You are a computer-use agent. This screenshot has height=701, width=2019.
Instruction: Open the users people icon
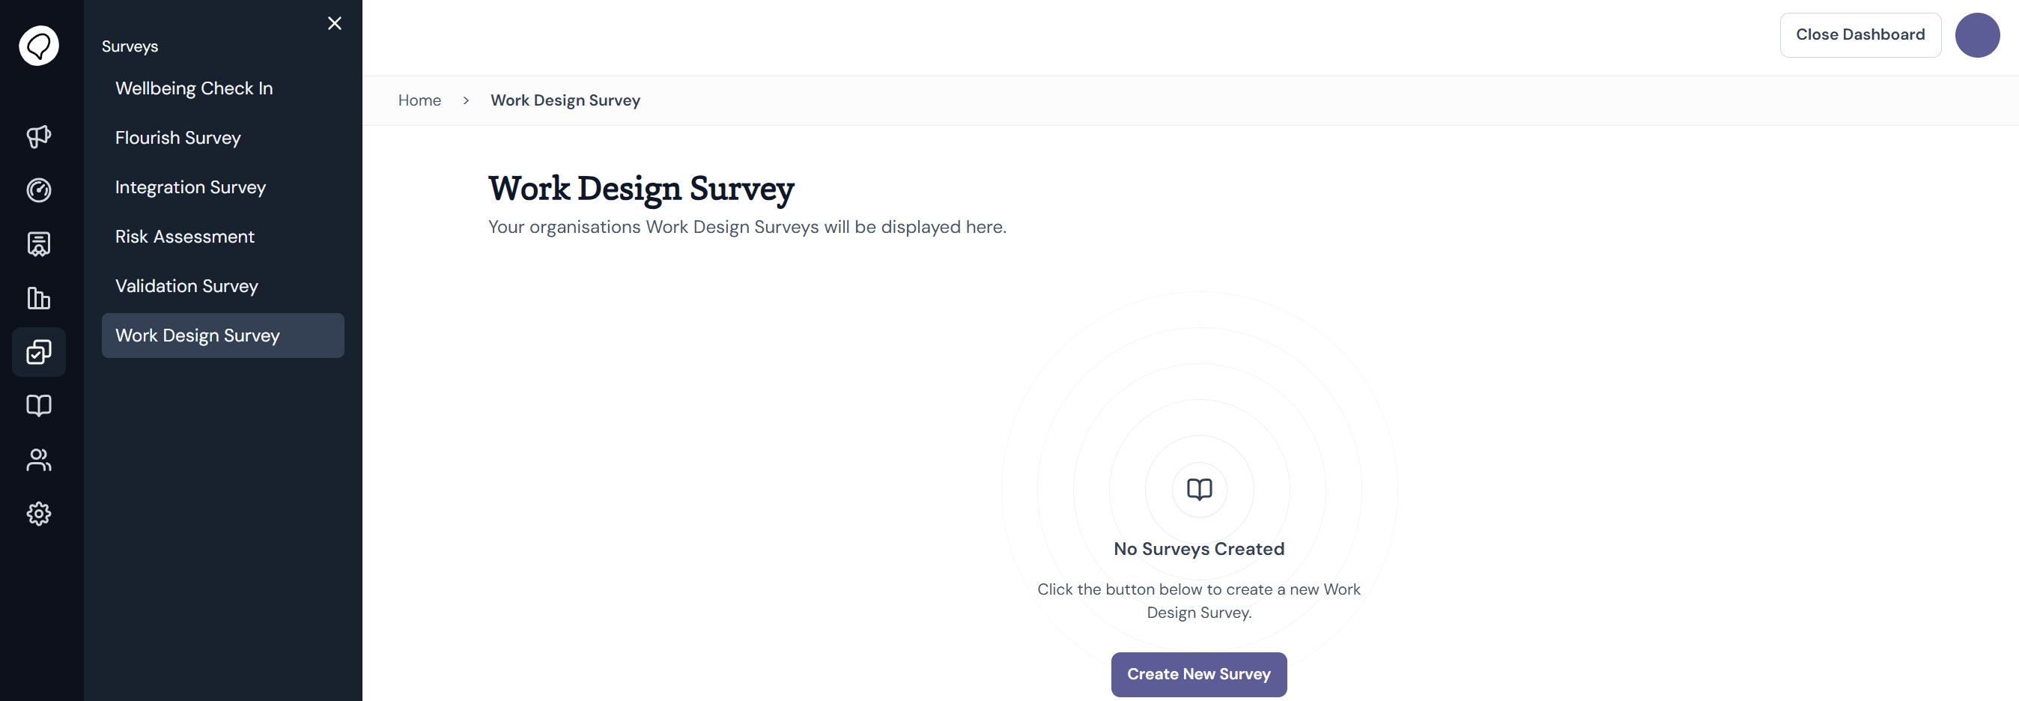(x=38, y=460)
